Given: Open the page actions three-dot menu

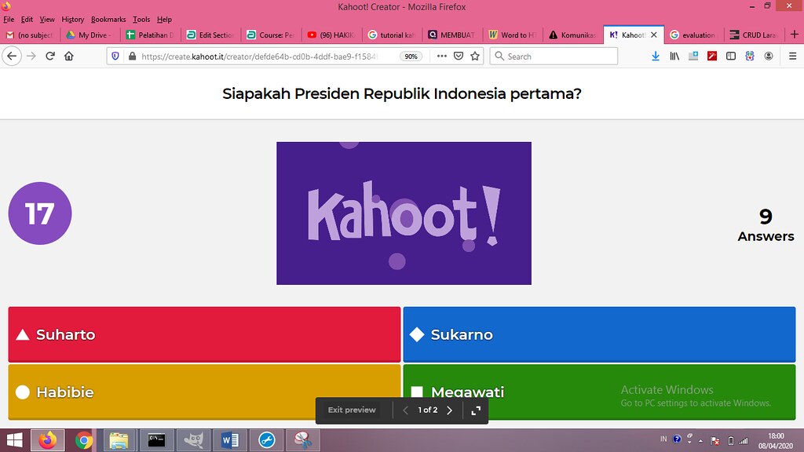Looking at the screenshot, I should (441, 56).
